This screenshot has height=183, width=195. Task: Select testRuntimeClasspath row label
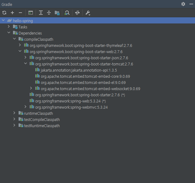tap(42, 126)
